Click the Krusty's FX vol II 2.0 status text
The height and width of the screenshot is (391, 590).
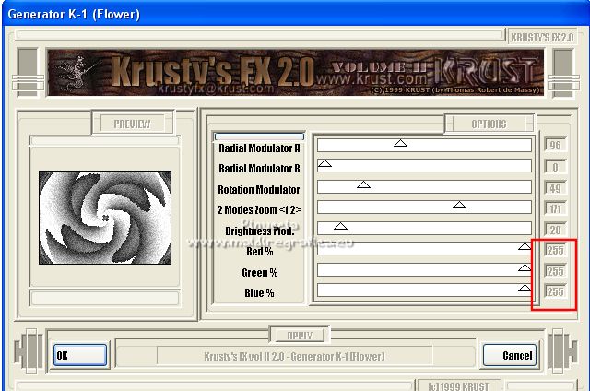click(294, 356)
